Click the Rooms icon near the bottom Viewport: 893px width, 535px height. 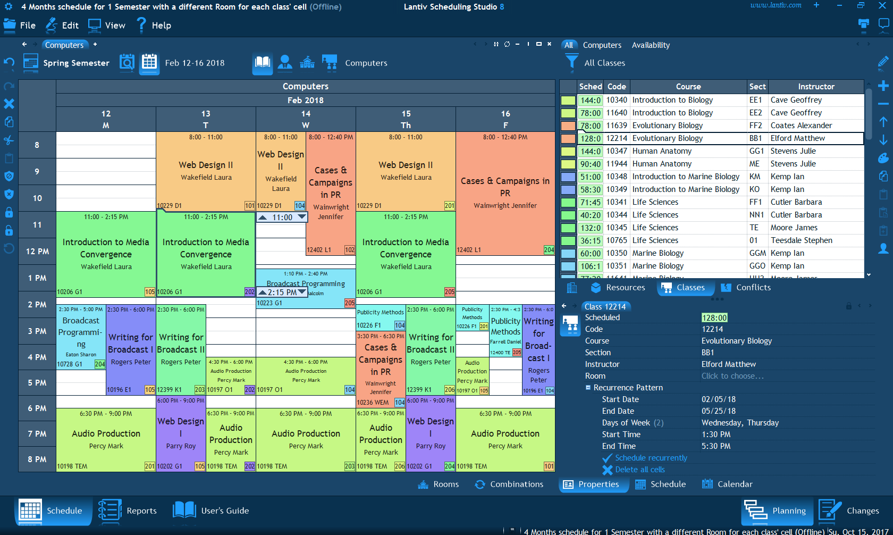pyautogui.click(x=423, y=484)
